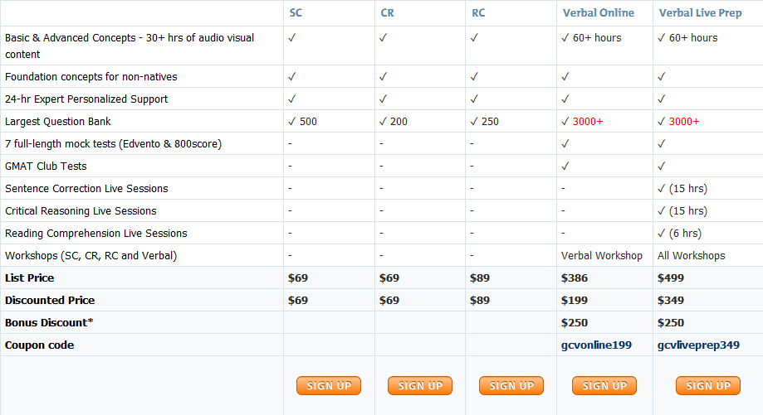Click the $499 list price
The width and height of the screenshot is (763, 415).
click(669, 277)
